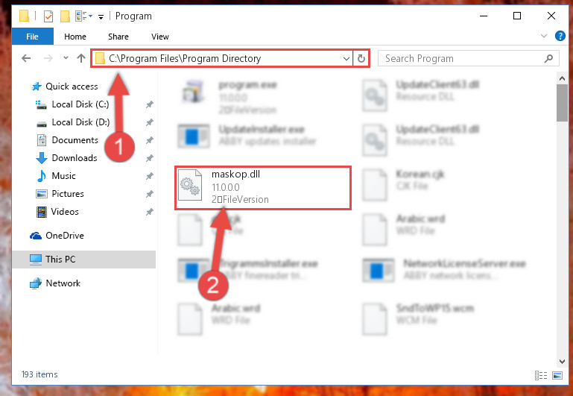This screenshot has width=573, height=396.
Task: Click the vertical scrollbar thumb
Action: click(562, 103)
